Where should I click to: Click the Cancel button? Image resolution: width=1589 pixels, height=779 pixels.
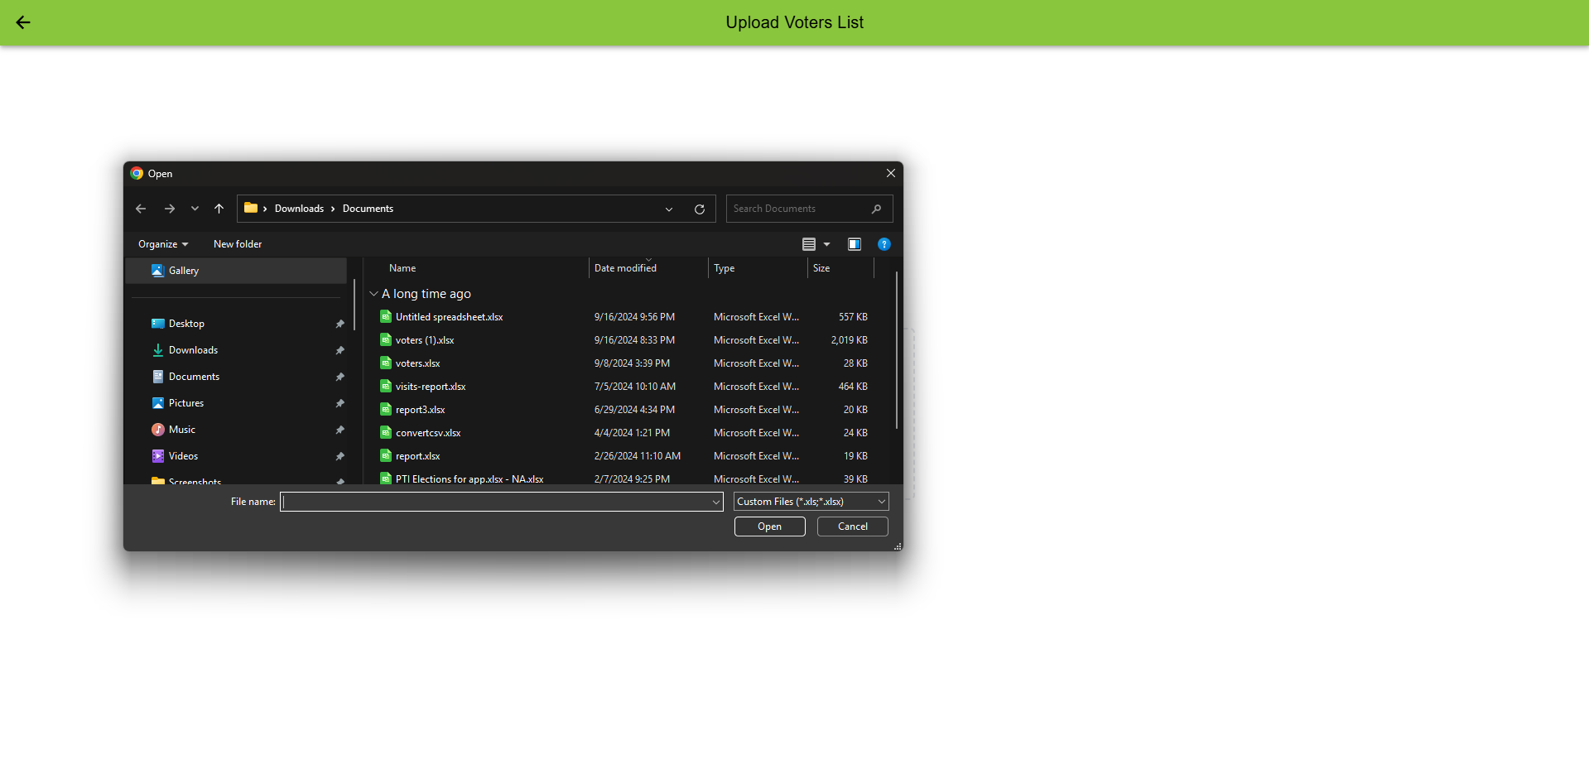pos(852,526)
